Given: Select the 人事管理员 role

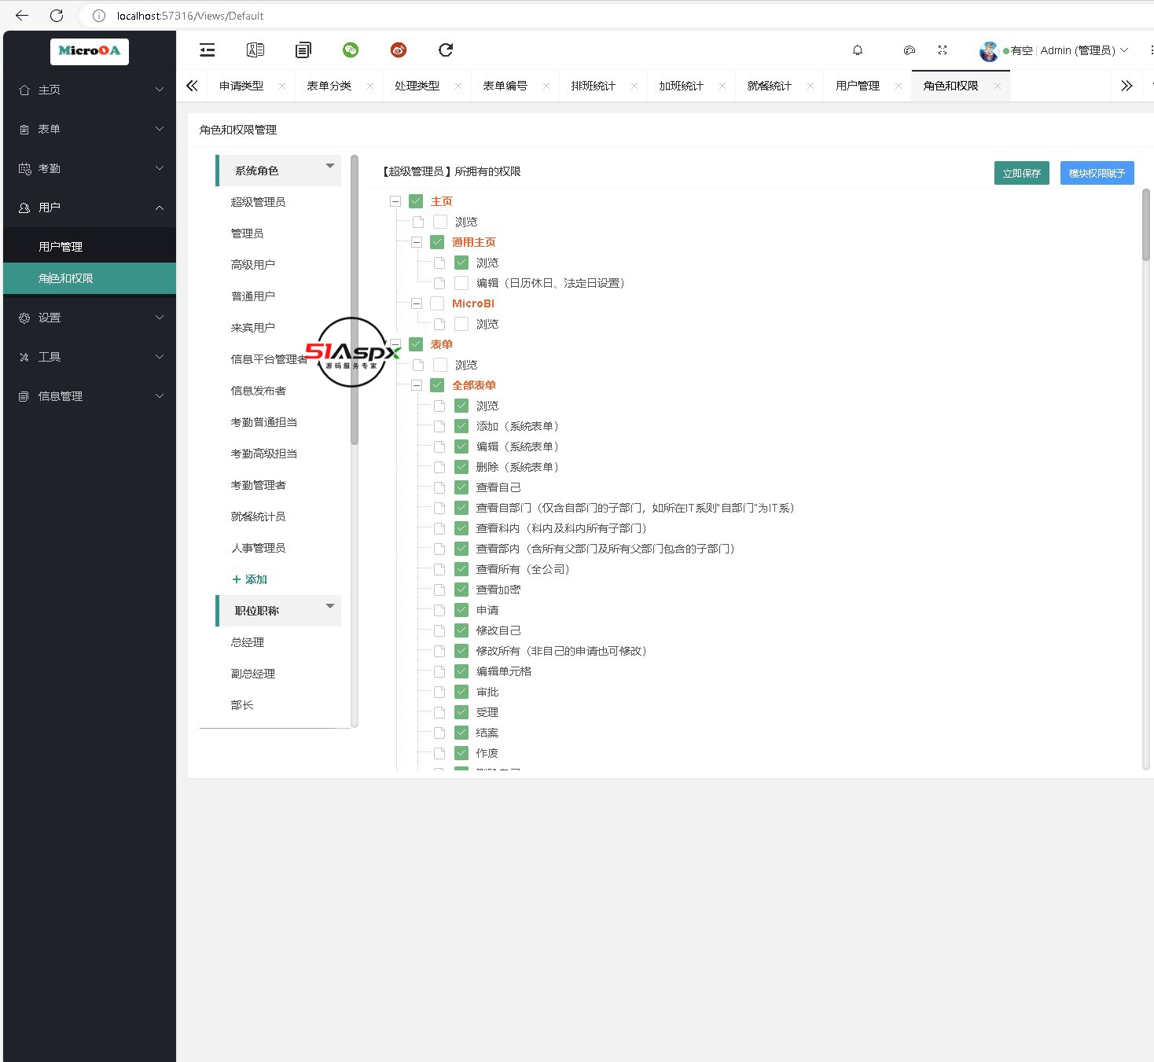Looking at the screenshot, I should pos(258,548).
